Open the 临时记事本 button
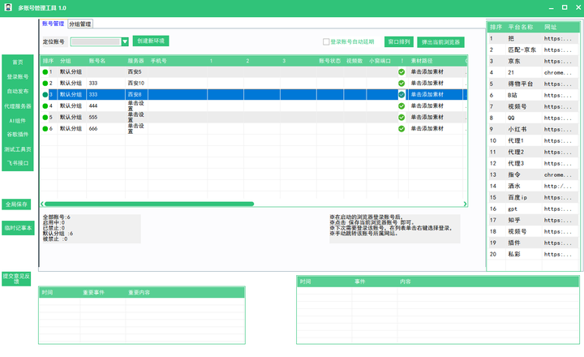584x357 pixels. (x=18, y=228)
